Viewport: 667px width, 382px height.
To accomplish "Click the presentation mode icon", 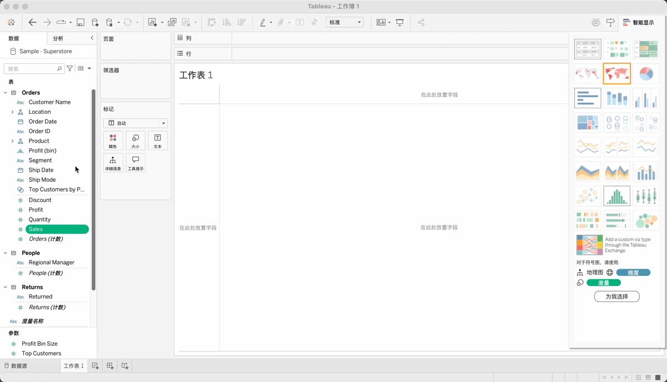I will click(x=400, y=22).
